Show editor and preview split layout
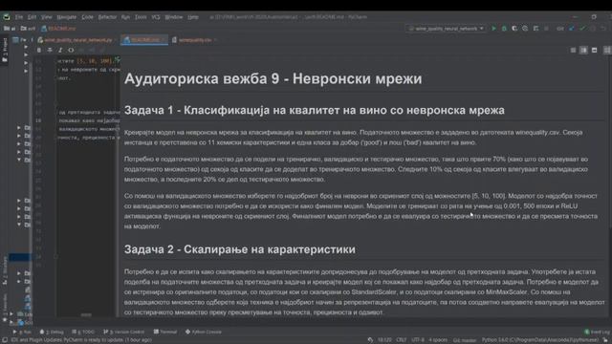612x344 pixels. 583,50
